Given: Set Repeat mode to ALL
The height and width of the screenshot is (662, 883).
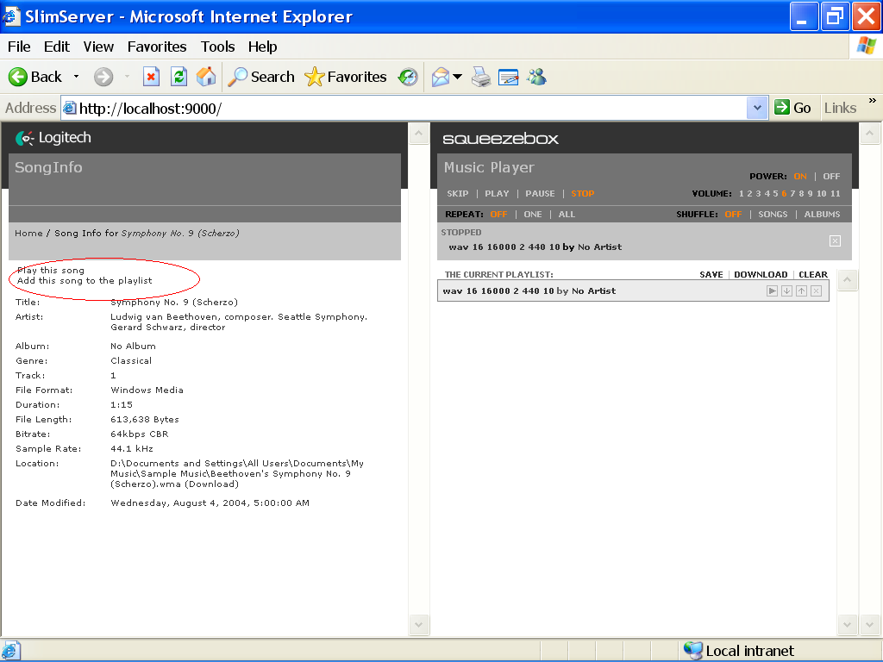Looking at the screenshot, I should (567, 215).
